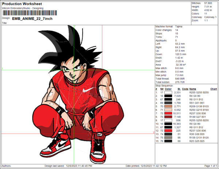Image resolution: width=219 pixels, height=169 pixels.
Task: Click the barcode below the header
Action: pos(30,13)
